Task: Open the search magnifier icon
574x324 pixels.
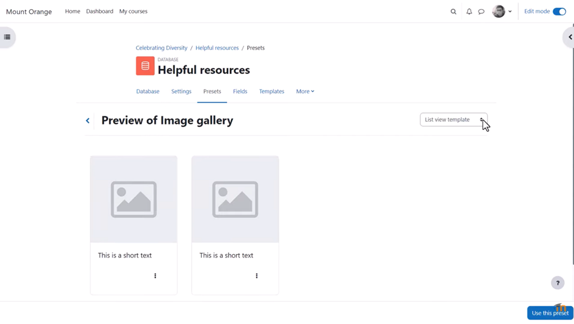Action: [x=453, y=12]
